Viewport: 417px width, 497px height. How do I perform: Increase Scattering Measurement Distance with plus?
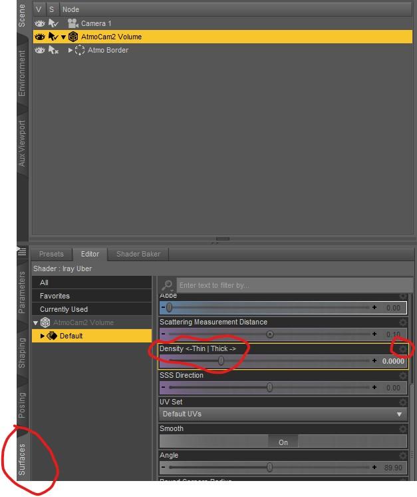(x=374, y=334)
